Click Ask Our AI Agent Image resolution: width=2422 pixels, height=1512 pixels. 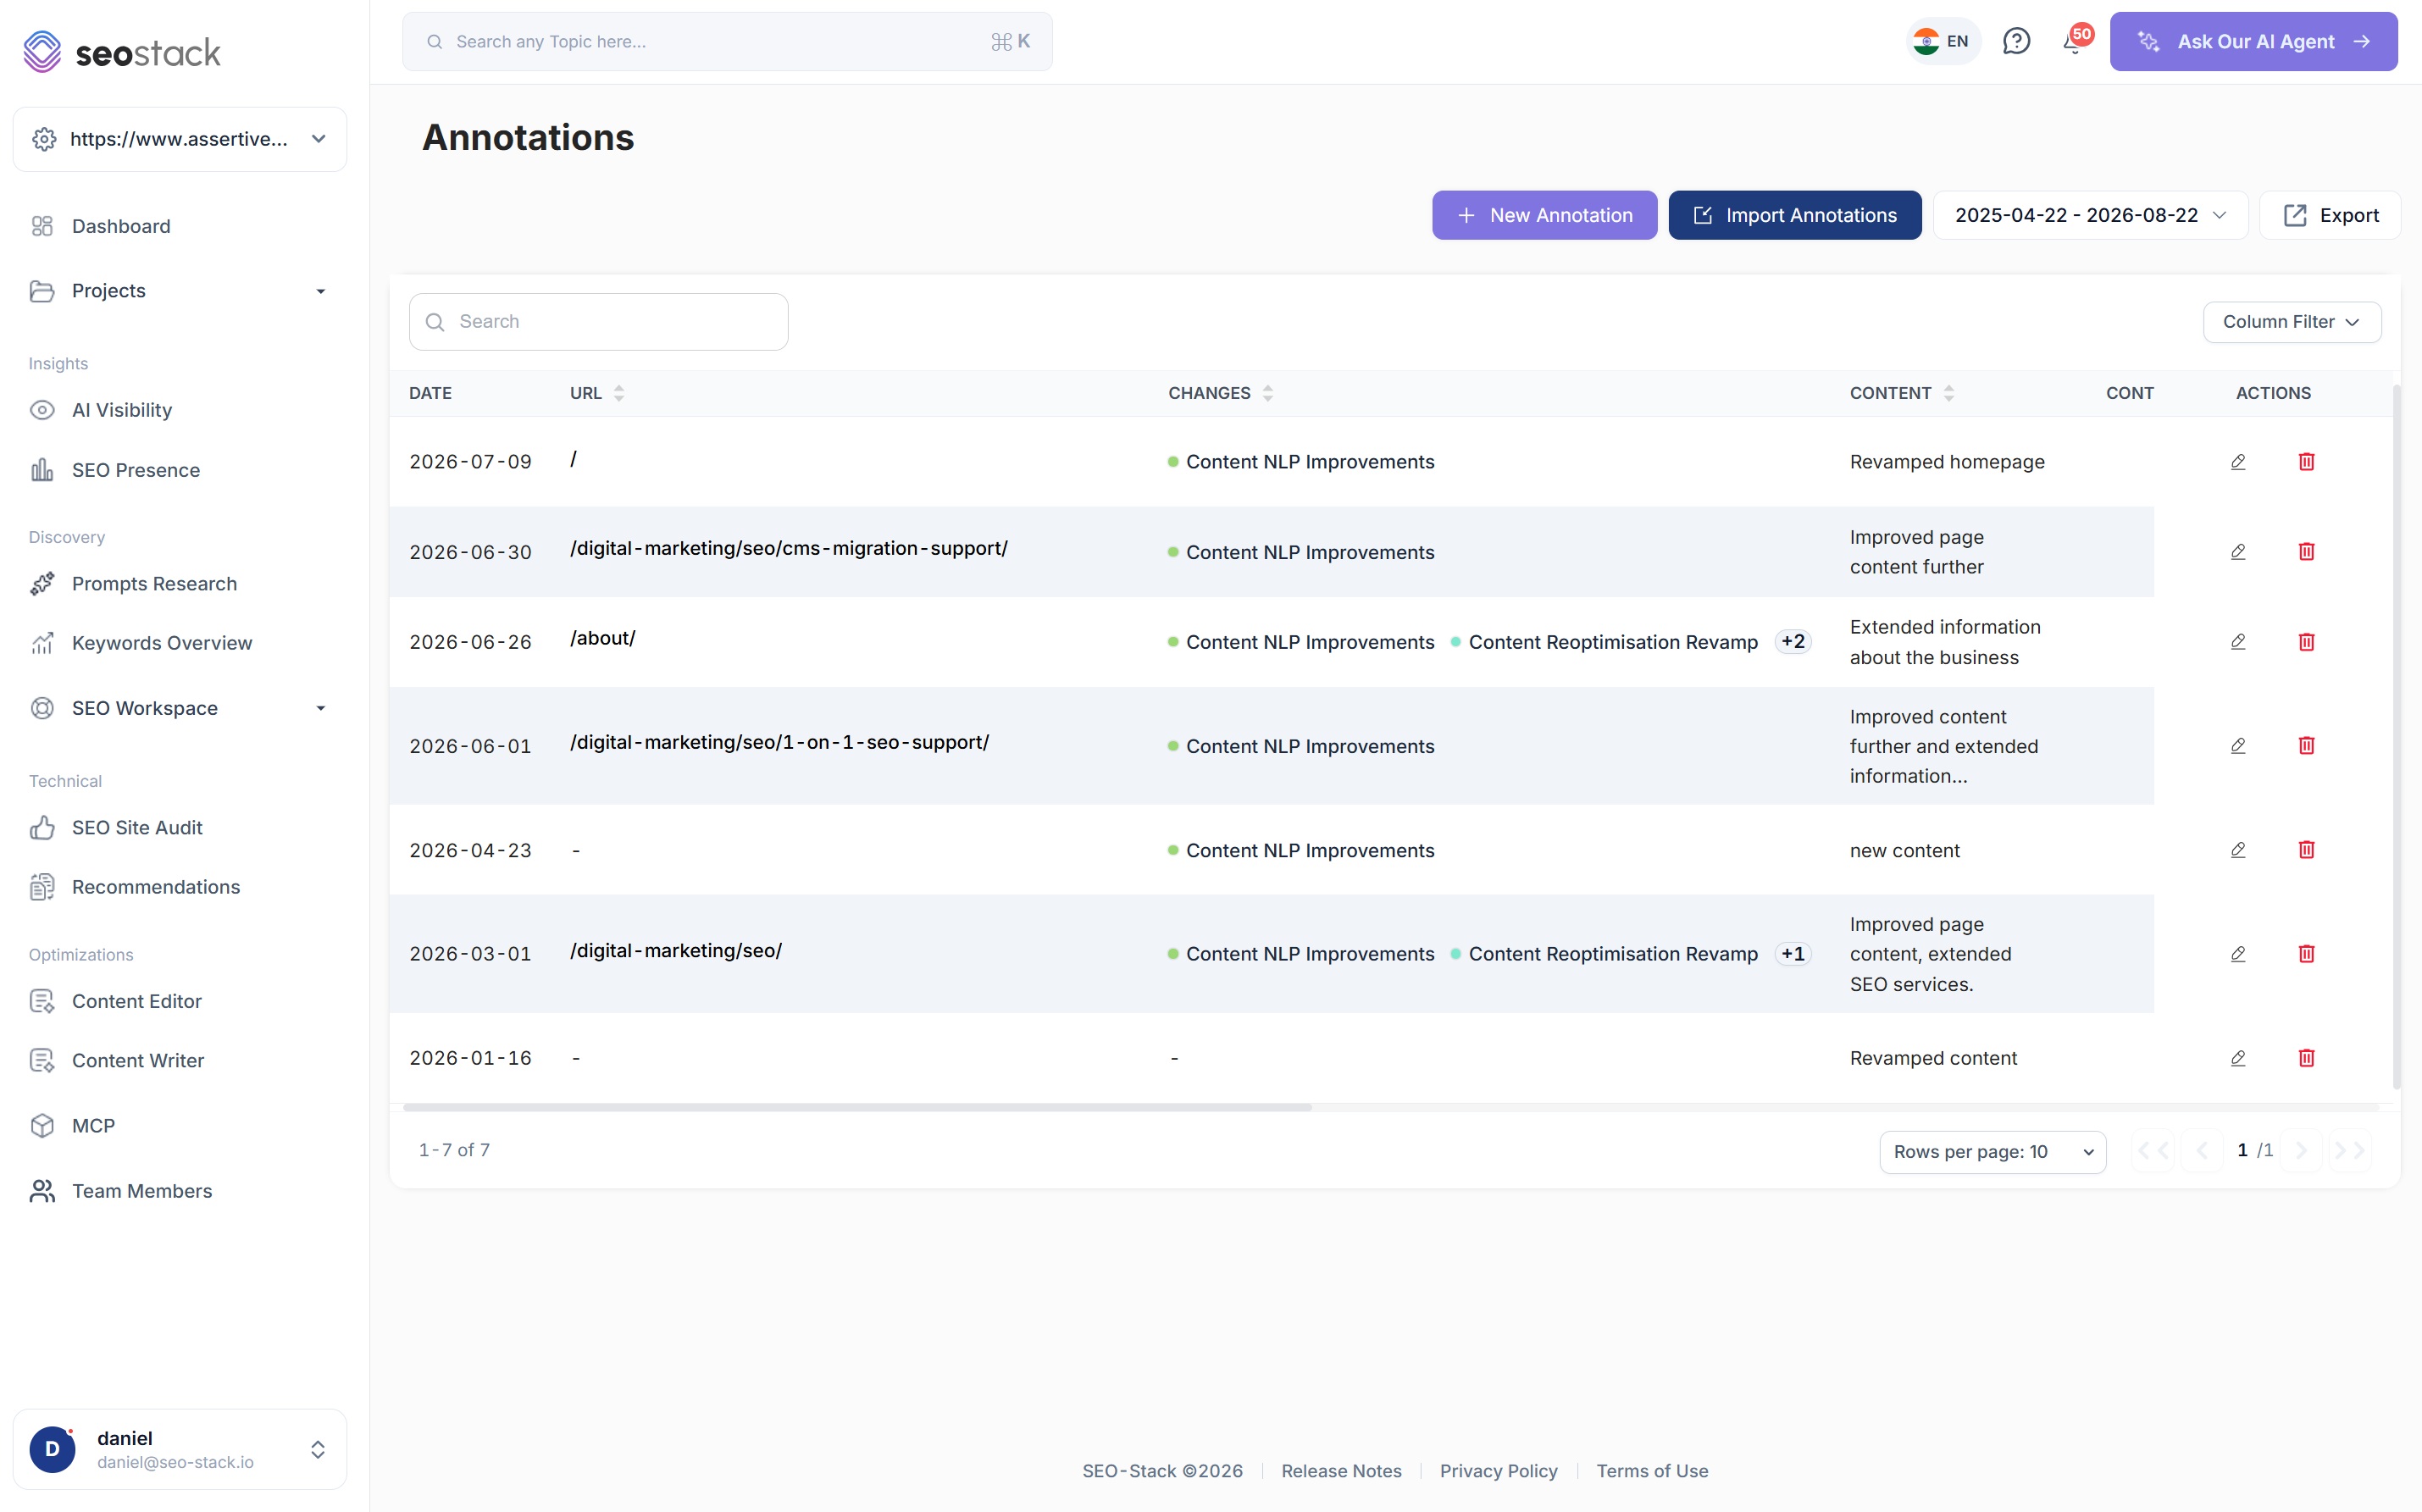(2253, 41)
